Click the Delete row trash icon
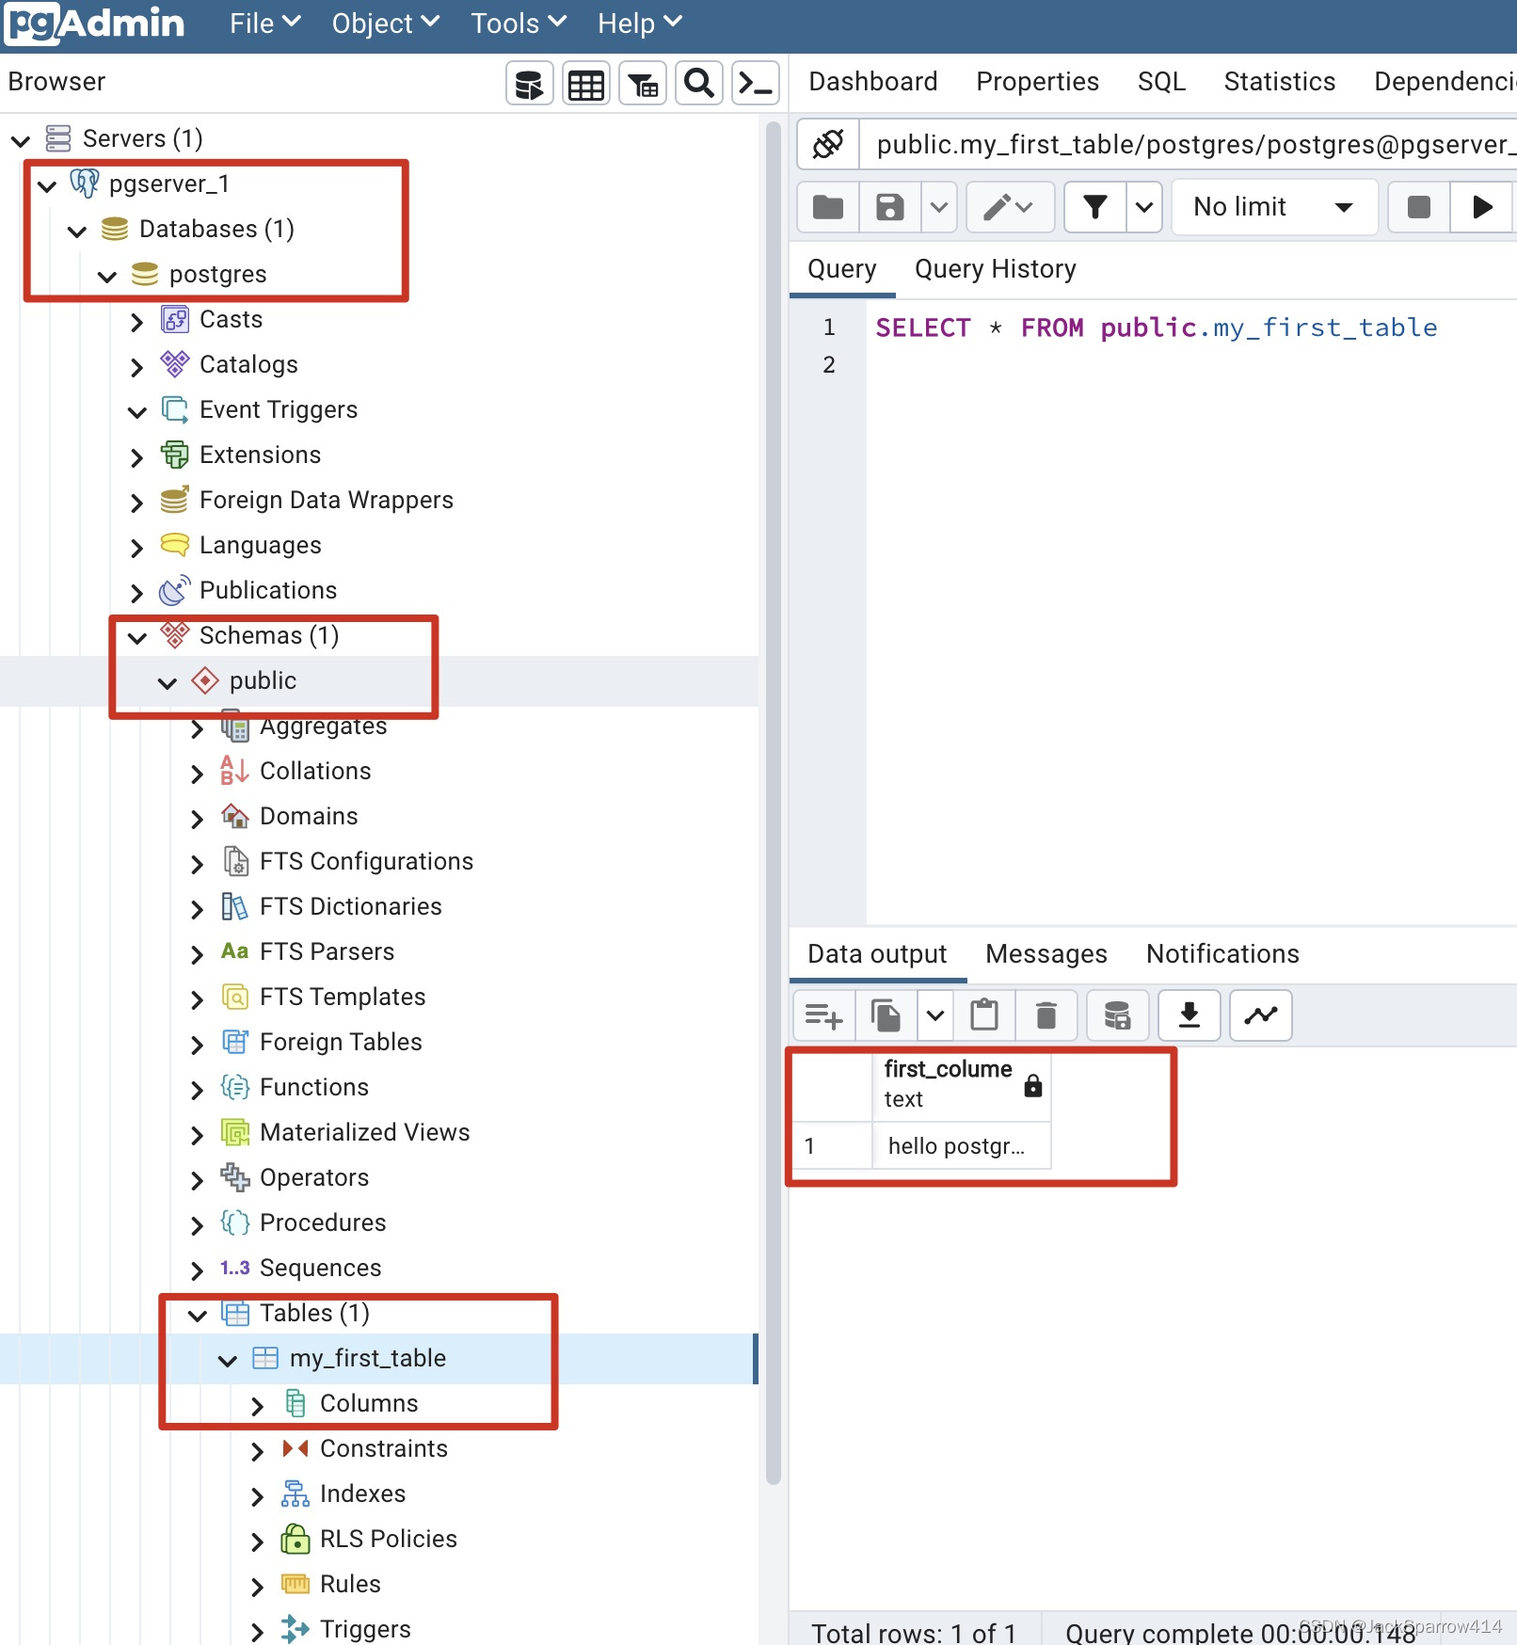This screenshot has height=1645, width=1517. pos(1046,1015)
